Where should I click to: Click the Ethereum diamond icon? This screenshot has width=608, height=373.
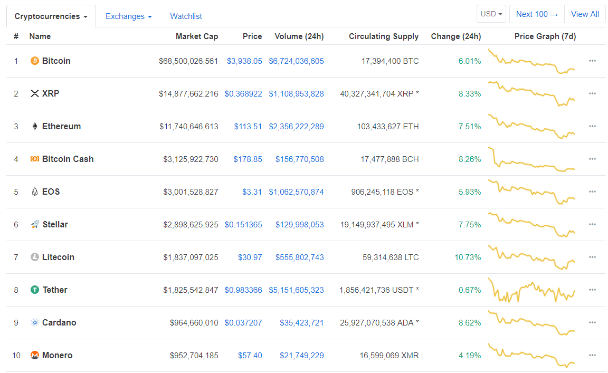(x=34, y=126)
